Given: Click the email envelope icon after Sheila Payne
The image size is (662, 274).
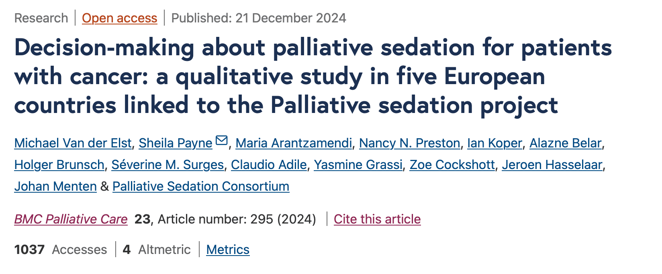Looking at the screenshot, I should (222, 141).
